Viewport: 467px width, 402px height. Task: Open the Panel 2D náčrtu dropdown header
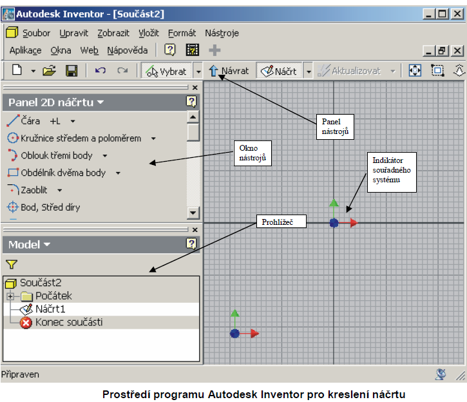[56, 102]
